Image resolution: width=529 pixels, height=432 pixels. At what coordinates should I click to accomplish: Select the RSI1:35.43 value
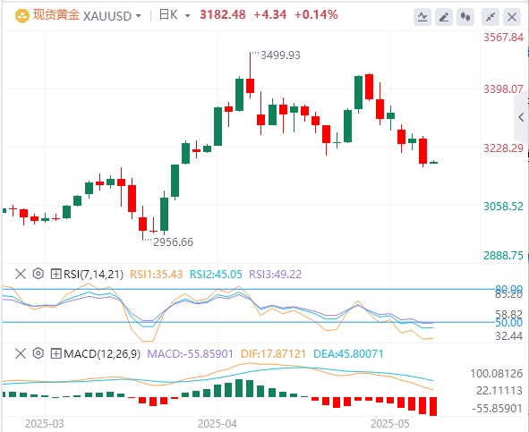pos(157,275)
